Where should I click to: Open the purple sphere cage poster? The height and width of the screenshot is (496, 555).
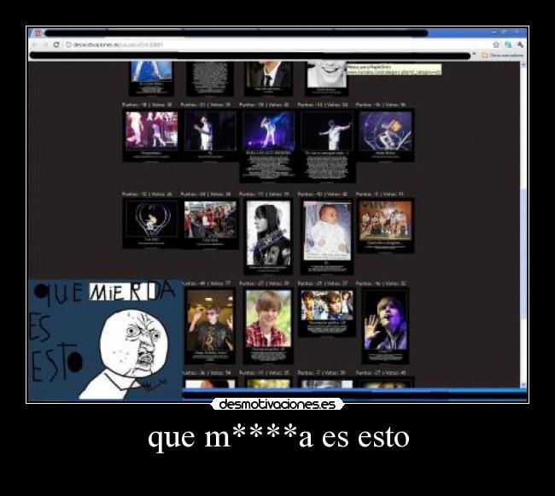pyautogui.click(x=385, y=135)
